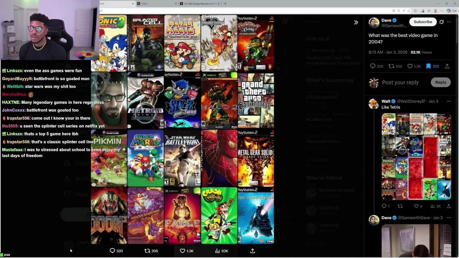Reply to Walt's post with 1 comment
Image resolution: width=459 pixels, height=258 pixels.
click(385, 206)
